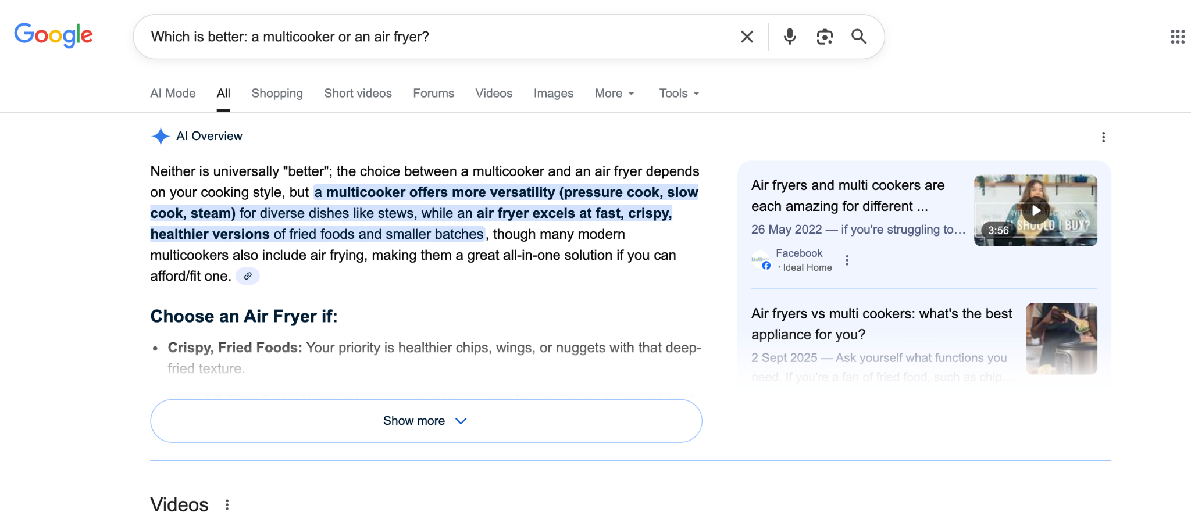Click the Facebook Ideal Home source icon
Image resolution: width=1191 pixels, height=519 pixels.
point(760,260)
